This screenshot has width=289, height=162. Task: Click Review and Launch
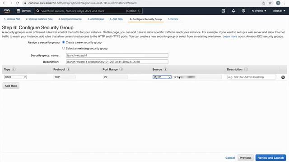coord(270,158)
